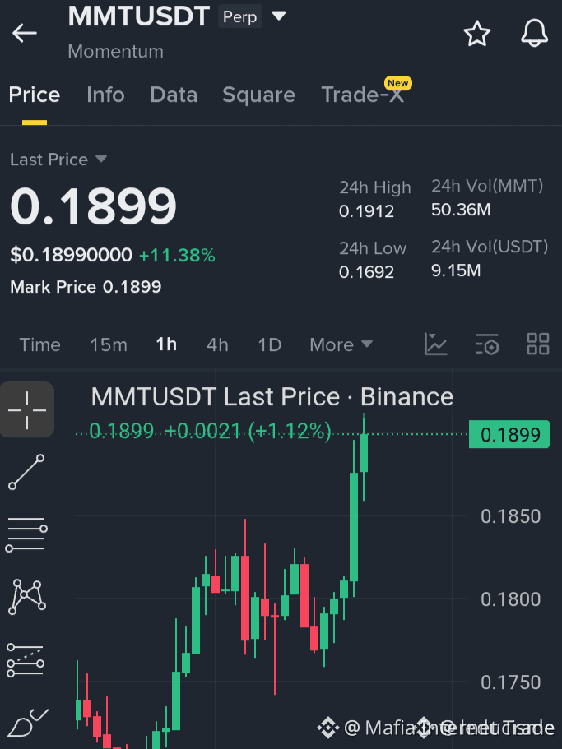Click the large 0.1899 last price
The height and width of the screenshot is (749, 562).
coord(93,206)
